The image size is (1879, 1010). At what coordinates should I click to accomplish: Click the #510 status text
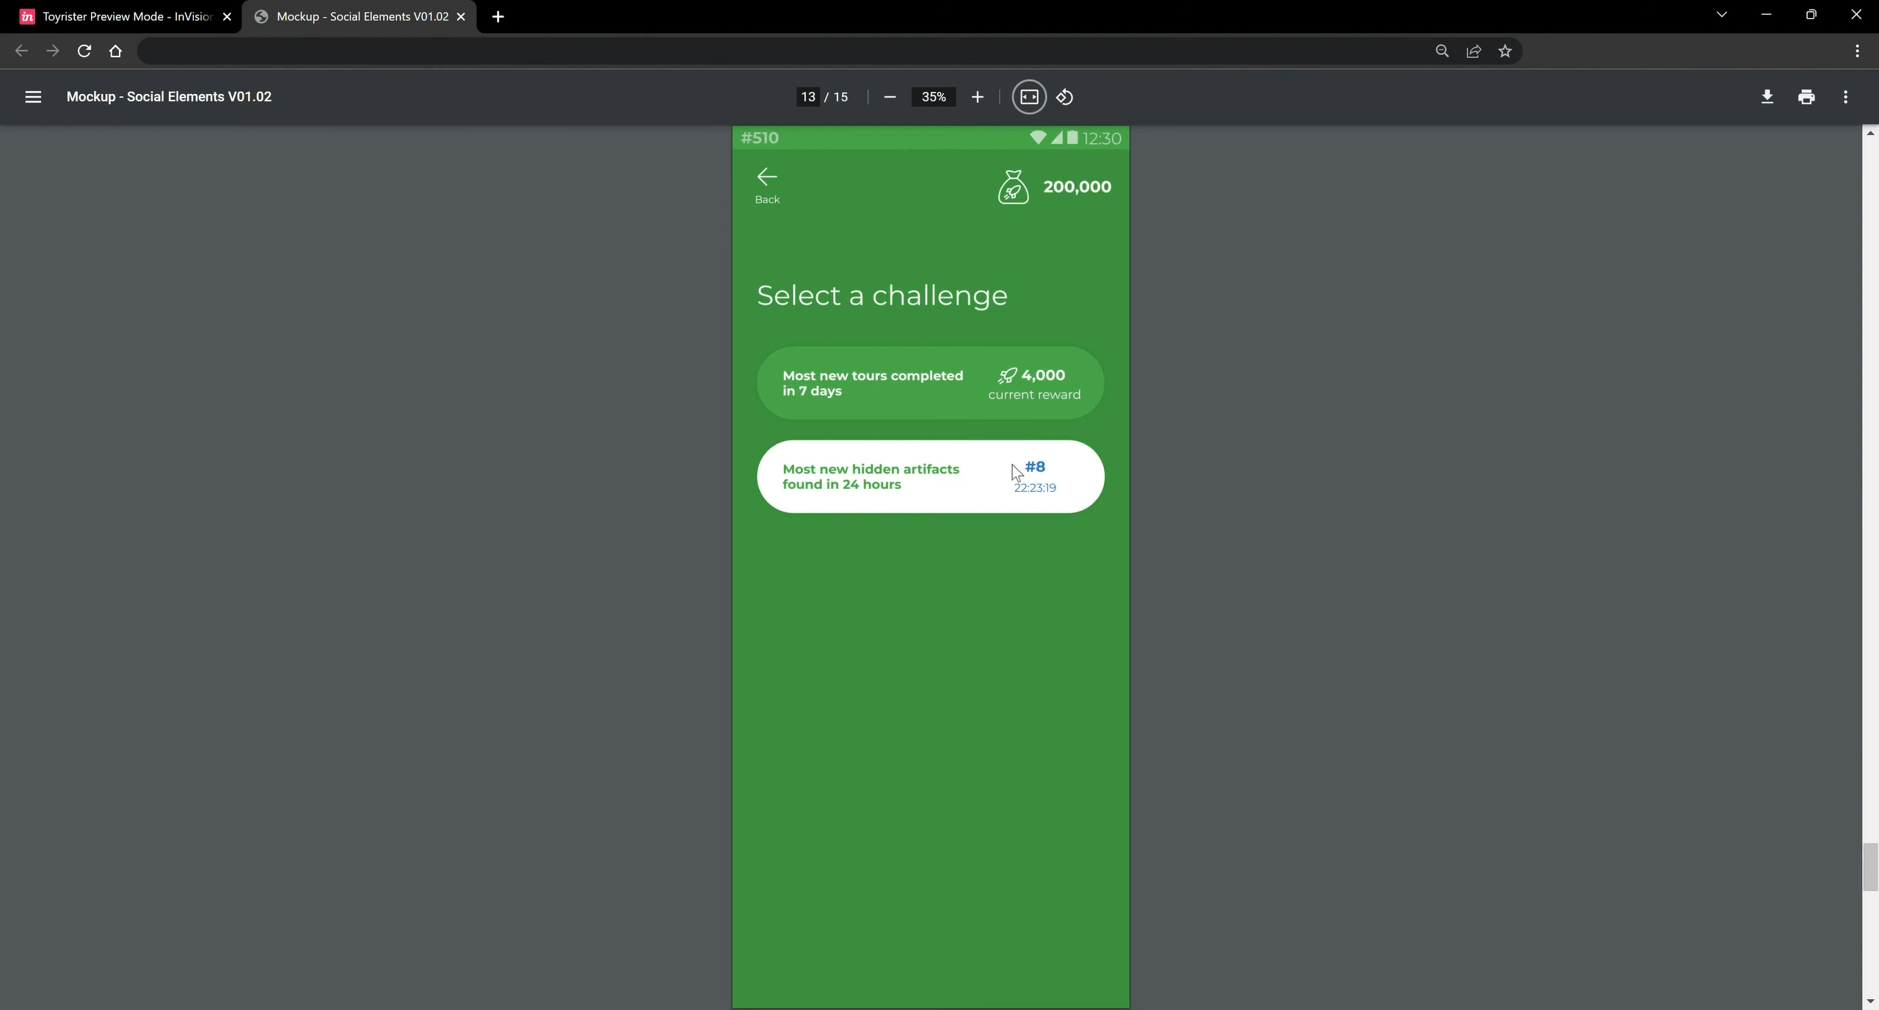tap(760, 138)
